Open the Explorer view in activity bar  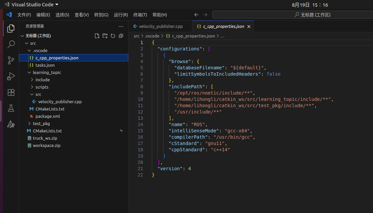(11, 28)
